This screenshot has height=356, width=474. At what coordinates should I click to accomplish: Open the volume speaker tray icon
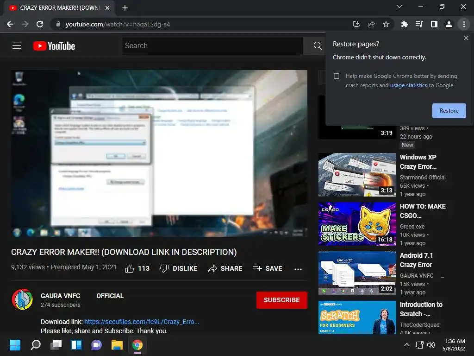coord(431,345)
